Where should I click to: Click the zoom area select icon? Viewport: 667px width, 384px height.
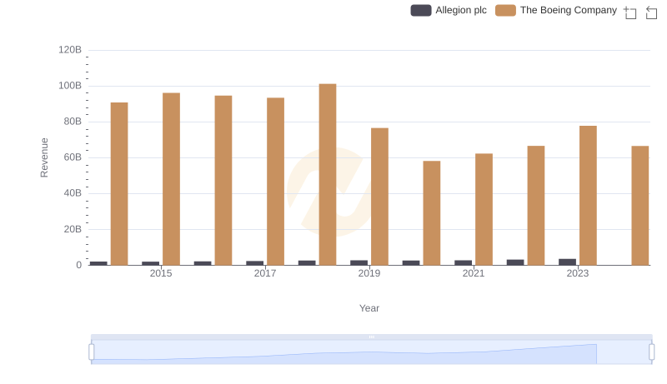tap(630, 12)
